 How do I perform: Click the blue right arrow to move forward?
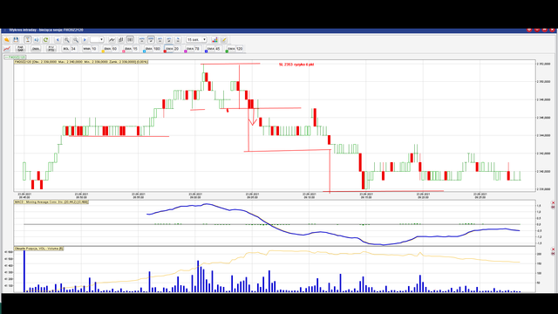click(85, 40)
